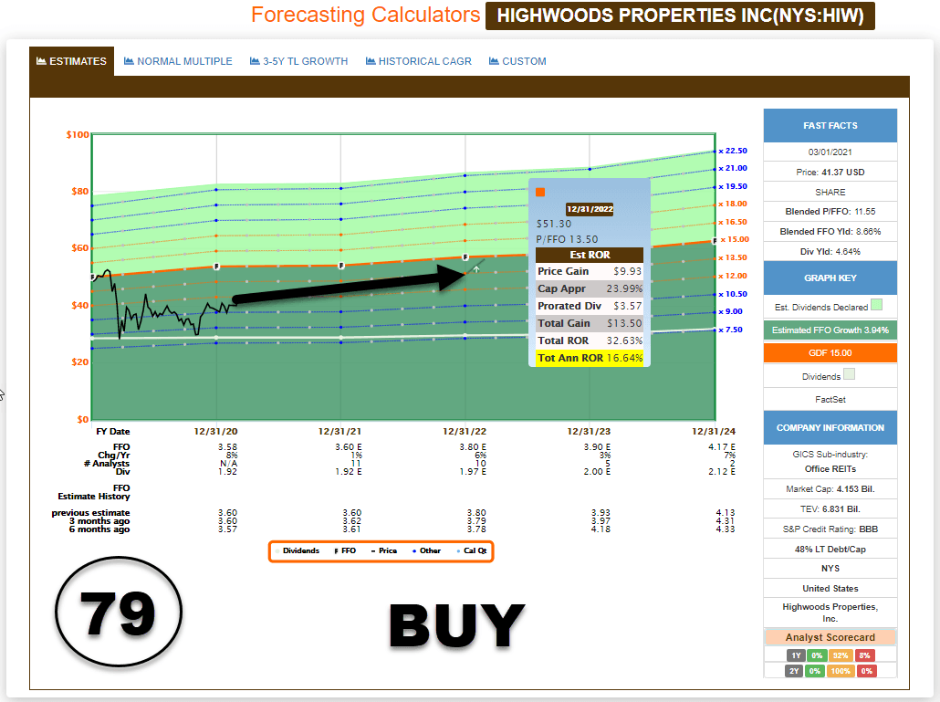Click the 12/31/23 FY date label
This screenshot has height=702, width=940.
[x=589, y=432]
